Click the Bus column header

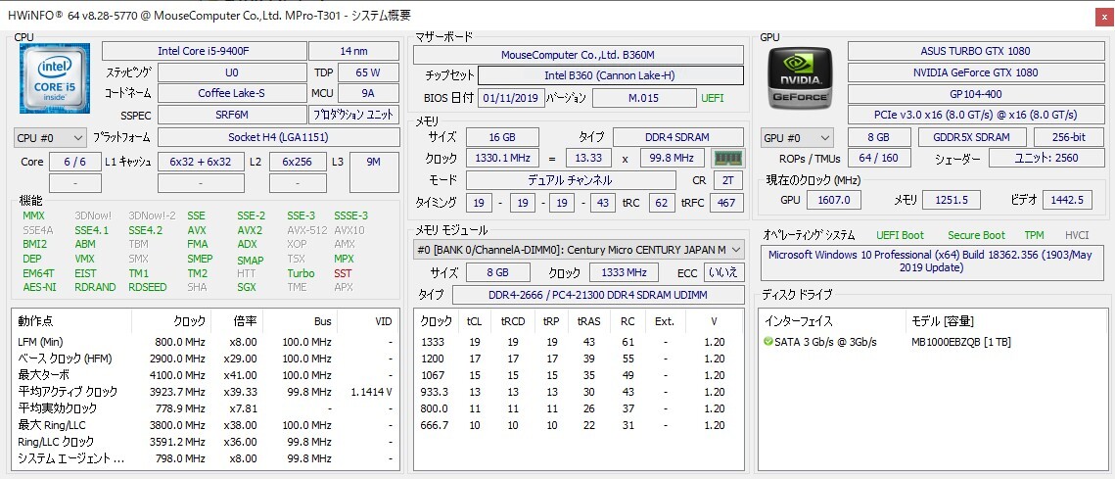[301, 321]
